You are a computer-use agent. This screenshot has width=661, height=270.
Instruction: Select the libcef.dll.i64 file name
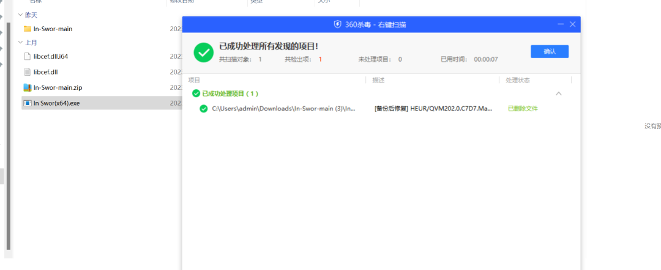[51, 56]
